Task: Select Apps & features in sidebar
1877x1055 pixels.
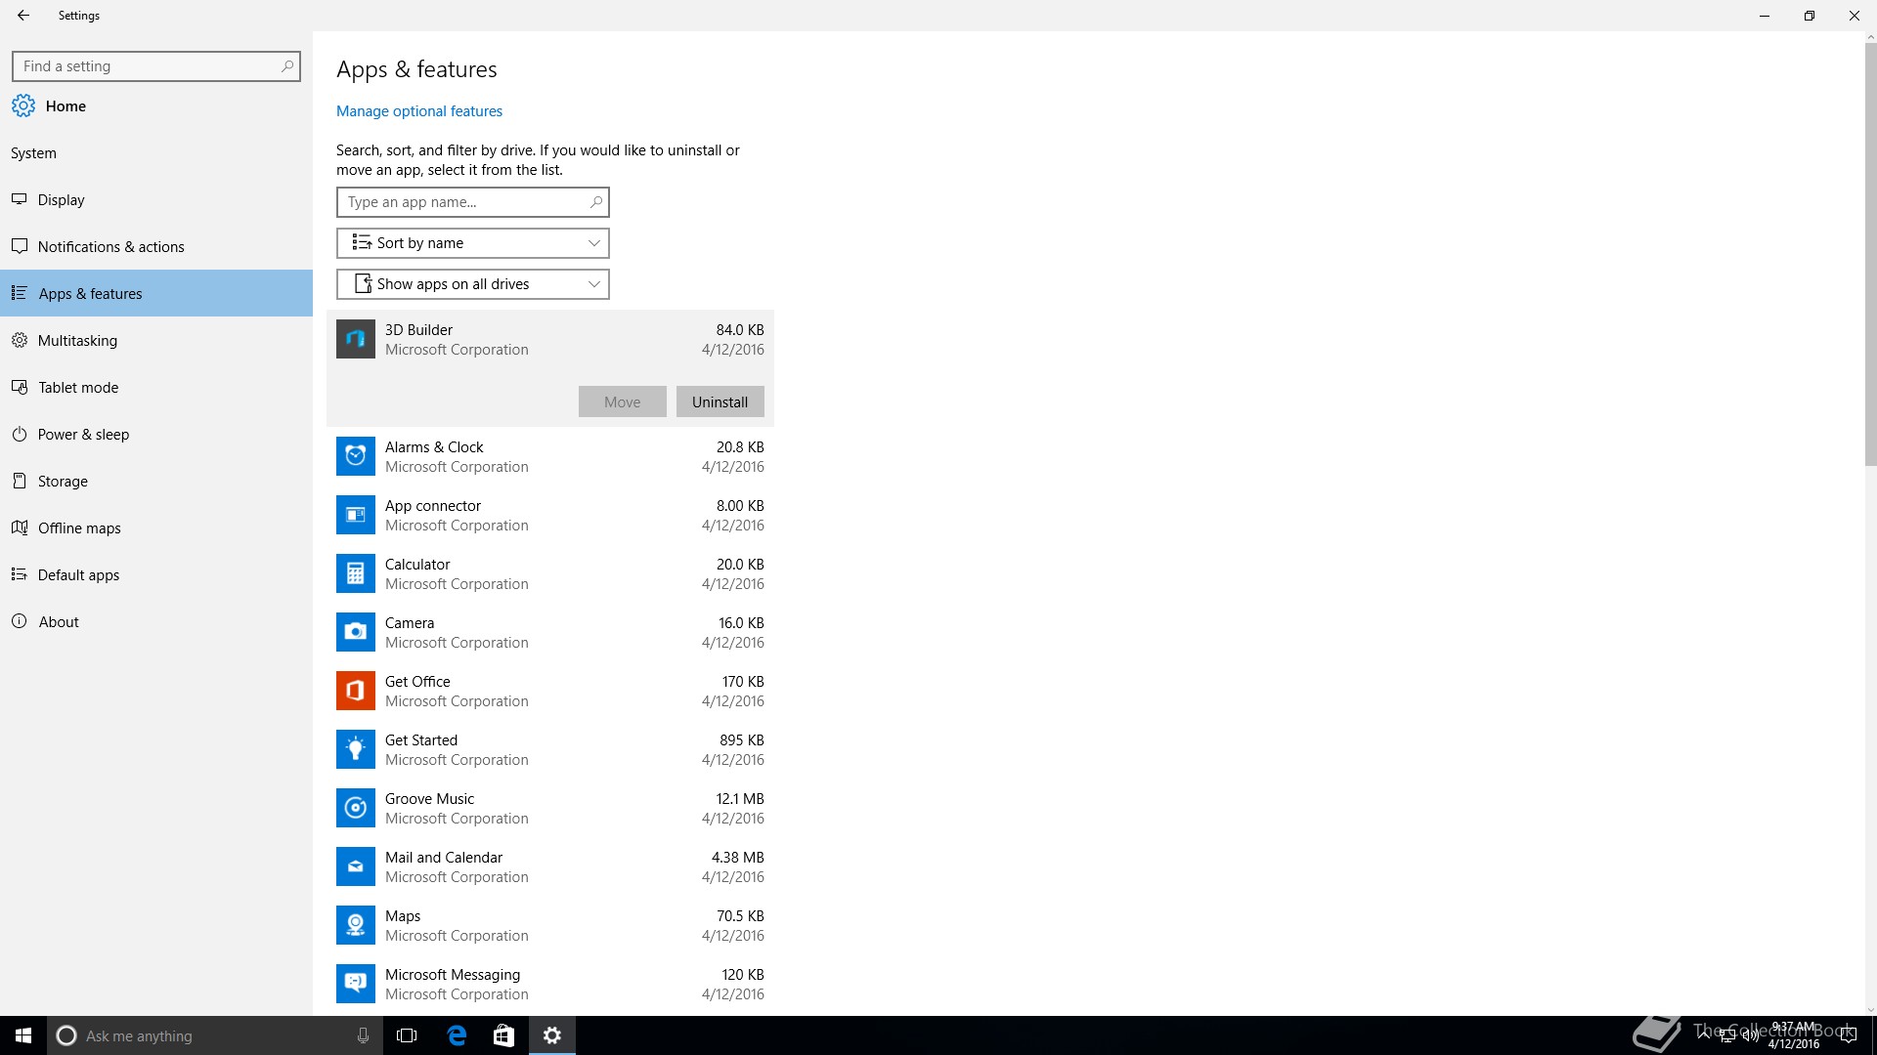Action: pos(156,293)
